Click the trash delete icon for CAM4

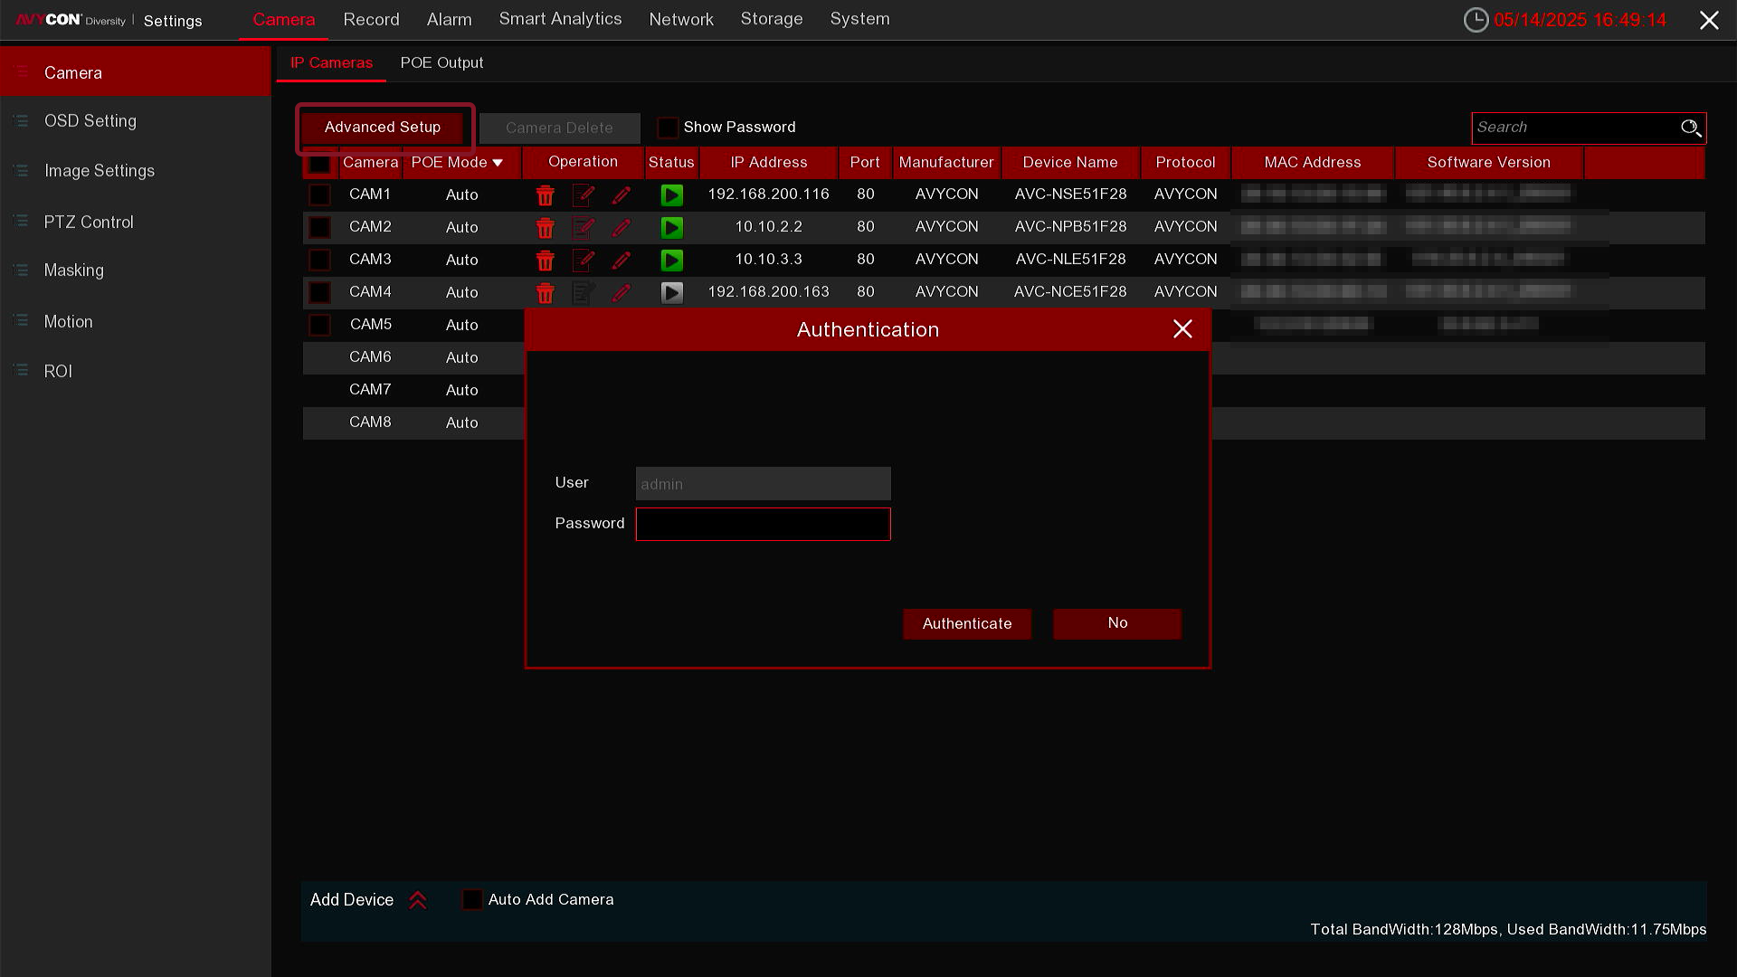pos(545,293)
